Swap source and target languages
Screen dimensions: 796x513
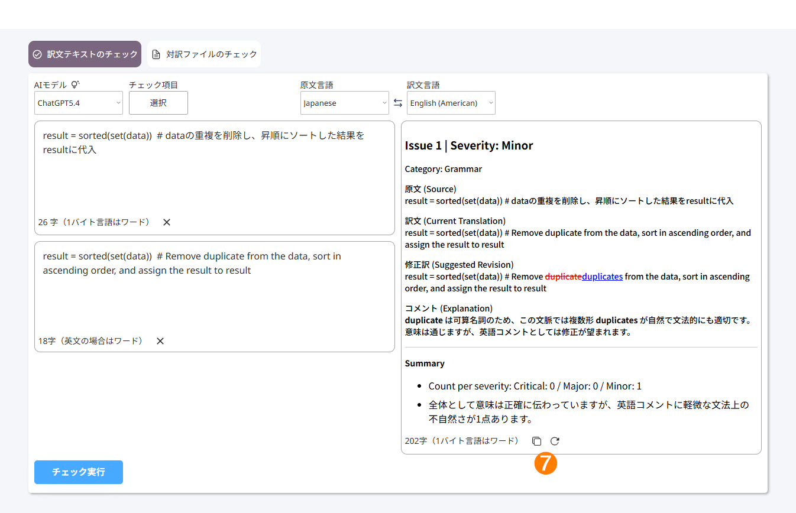coord(398,103)
